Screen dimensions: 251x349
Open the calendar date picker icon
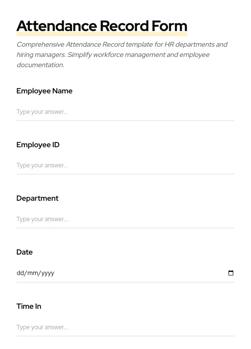pyautogui.click(x=231, y=273)
